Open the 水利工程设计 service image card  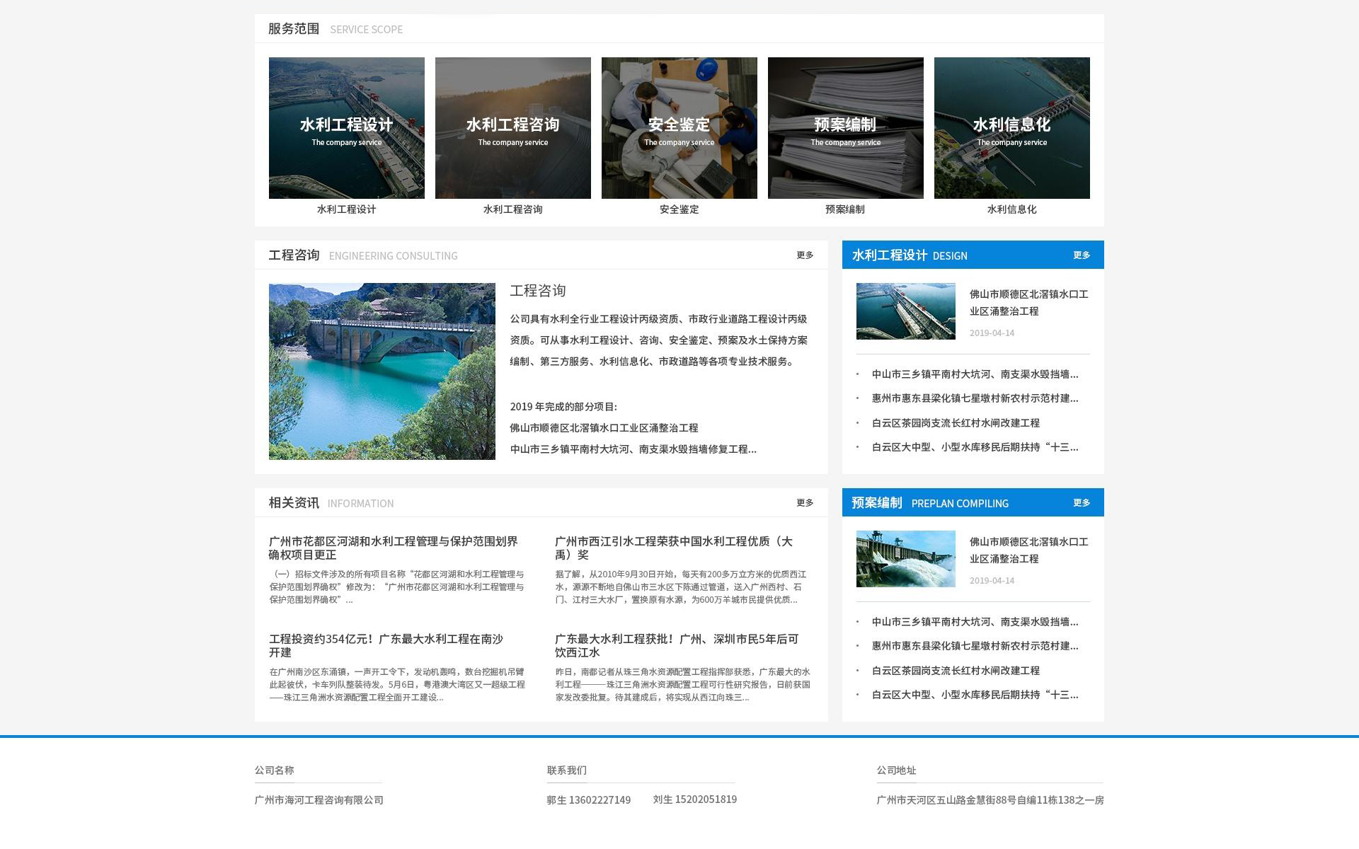(x=346, y=127)
